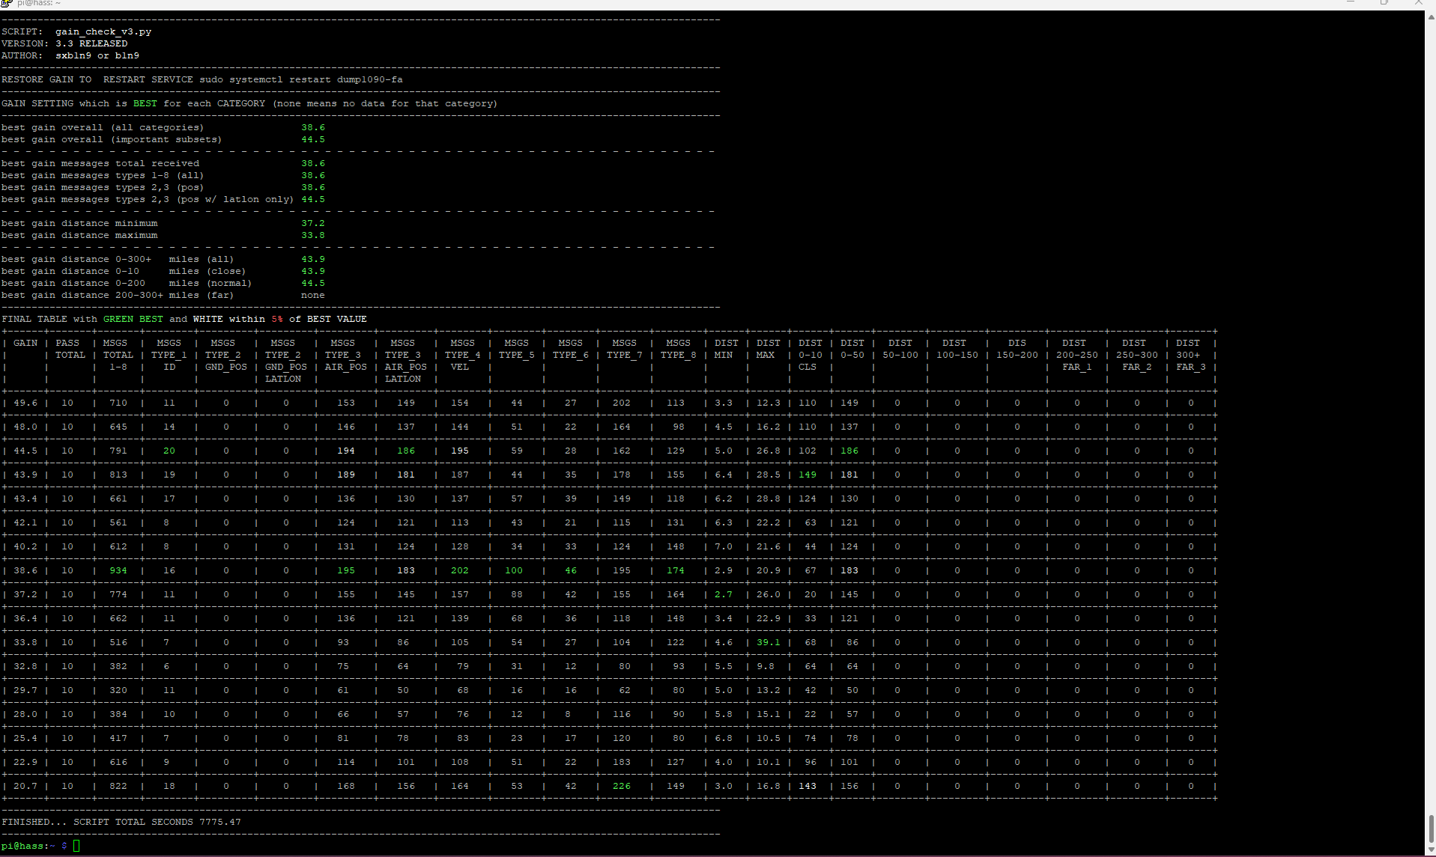Click the FINISHED script total seconds line

121,822
